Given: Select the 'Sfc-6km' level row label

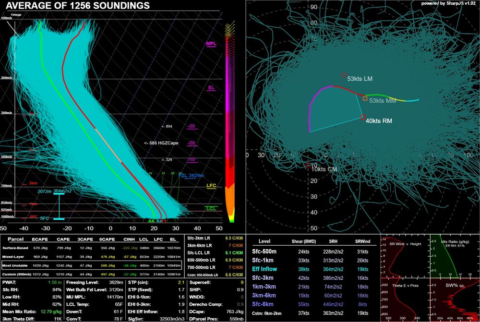Looking at the screenshot, I should 263,304.
